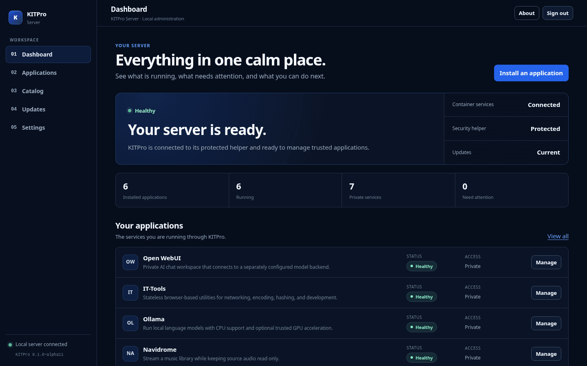The width and height of the screenshot is (587, 366).
Task: Click the IT icon for IT-Tools
Action: [x=130, y=292]
